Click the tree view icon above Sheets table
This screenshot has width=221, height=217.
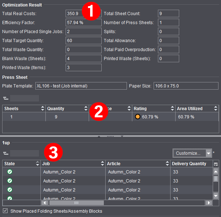point(5,98)
